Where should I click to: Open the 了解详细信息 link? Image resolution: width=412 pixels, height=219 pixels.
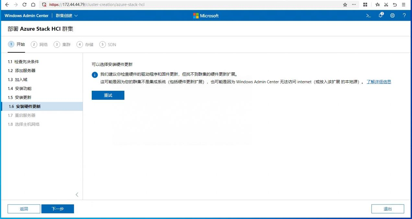tap(379, 82)
